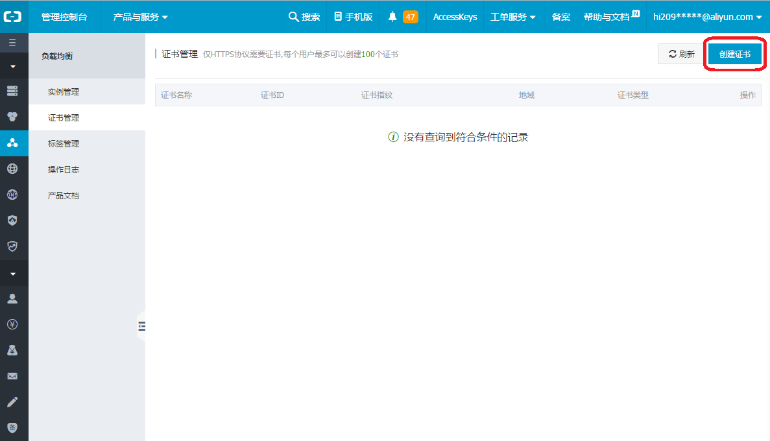Screen dimensions: 770x441
Task: Select the ECS server icon in sidebar
Action: click(x=14, y=91)
